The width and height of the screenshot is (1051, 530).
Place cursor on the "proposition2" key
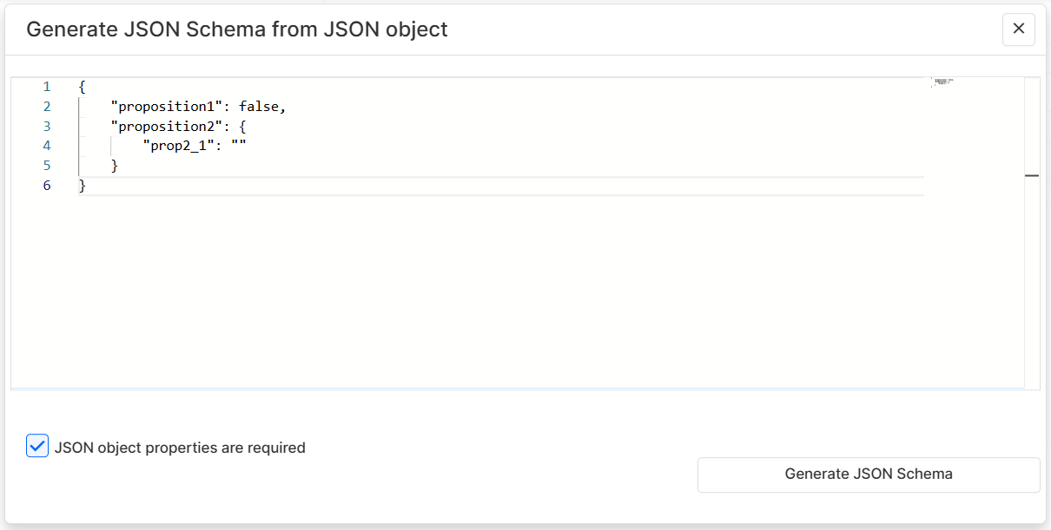pyautogui.click(x=166, y=127)
